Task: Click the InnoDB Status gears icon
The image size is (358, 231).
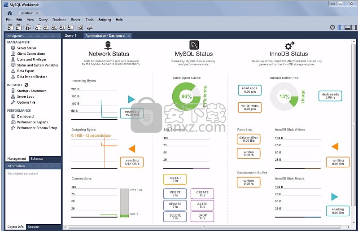Action: tap(289, 45)
